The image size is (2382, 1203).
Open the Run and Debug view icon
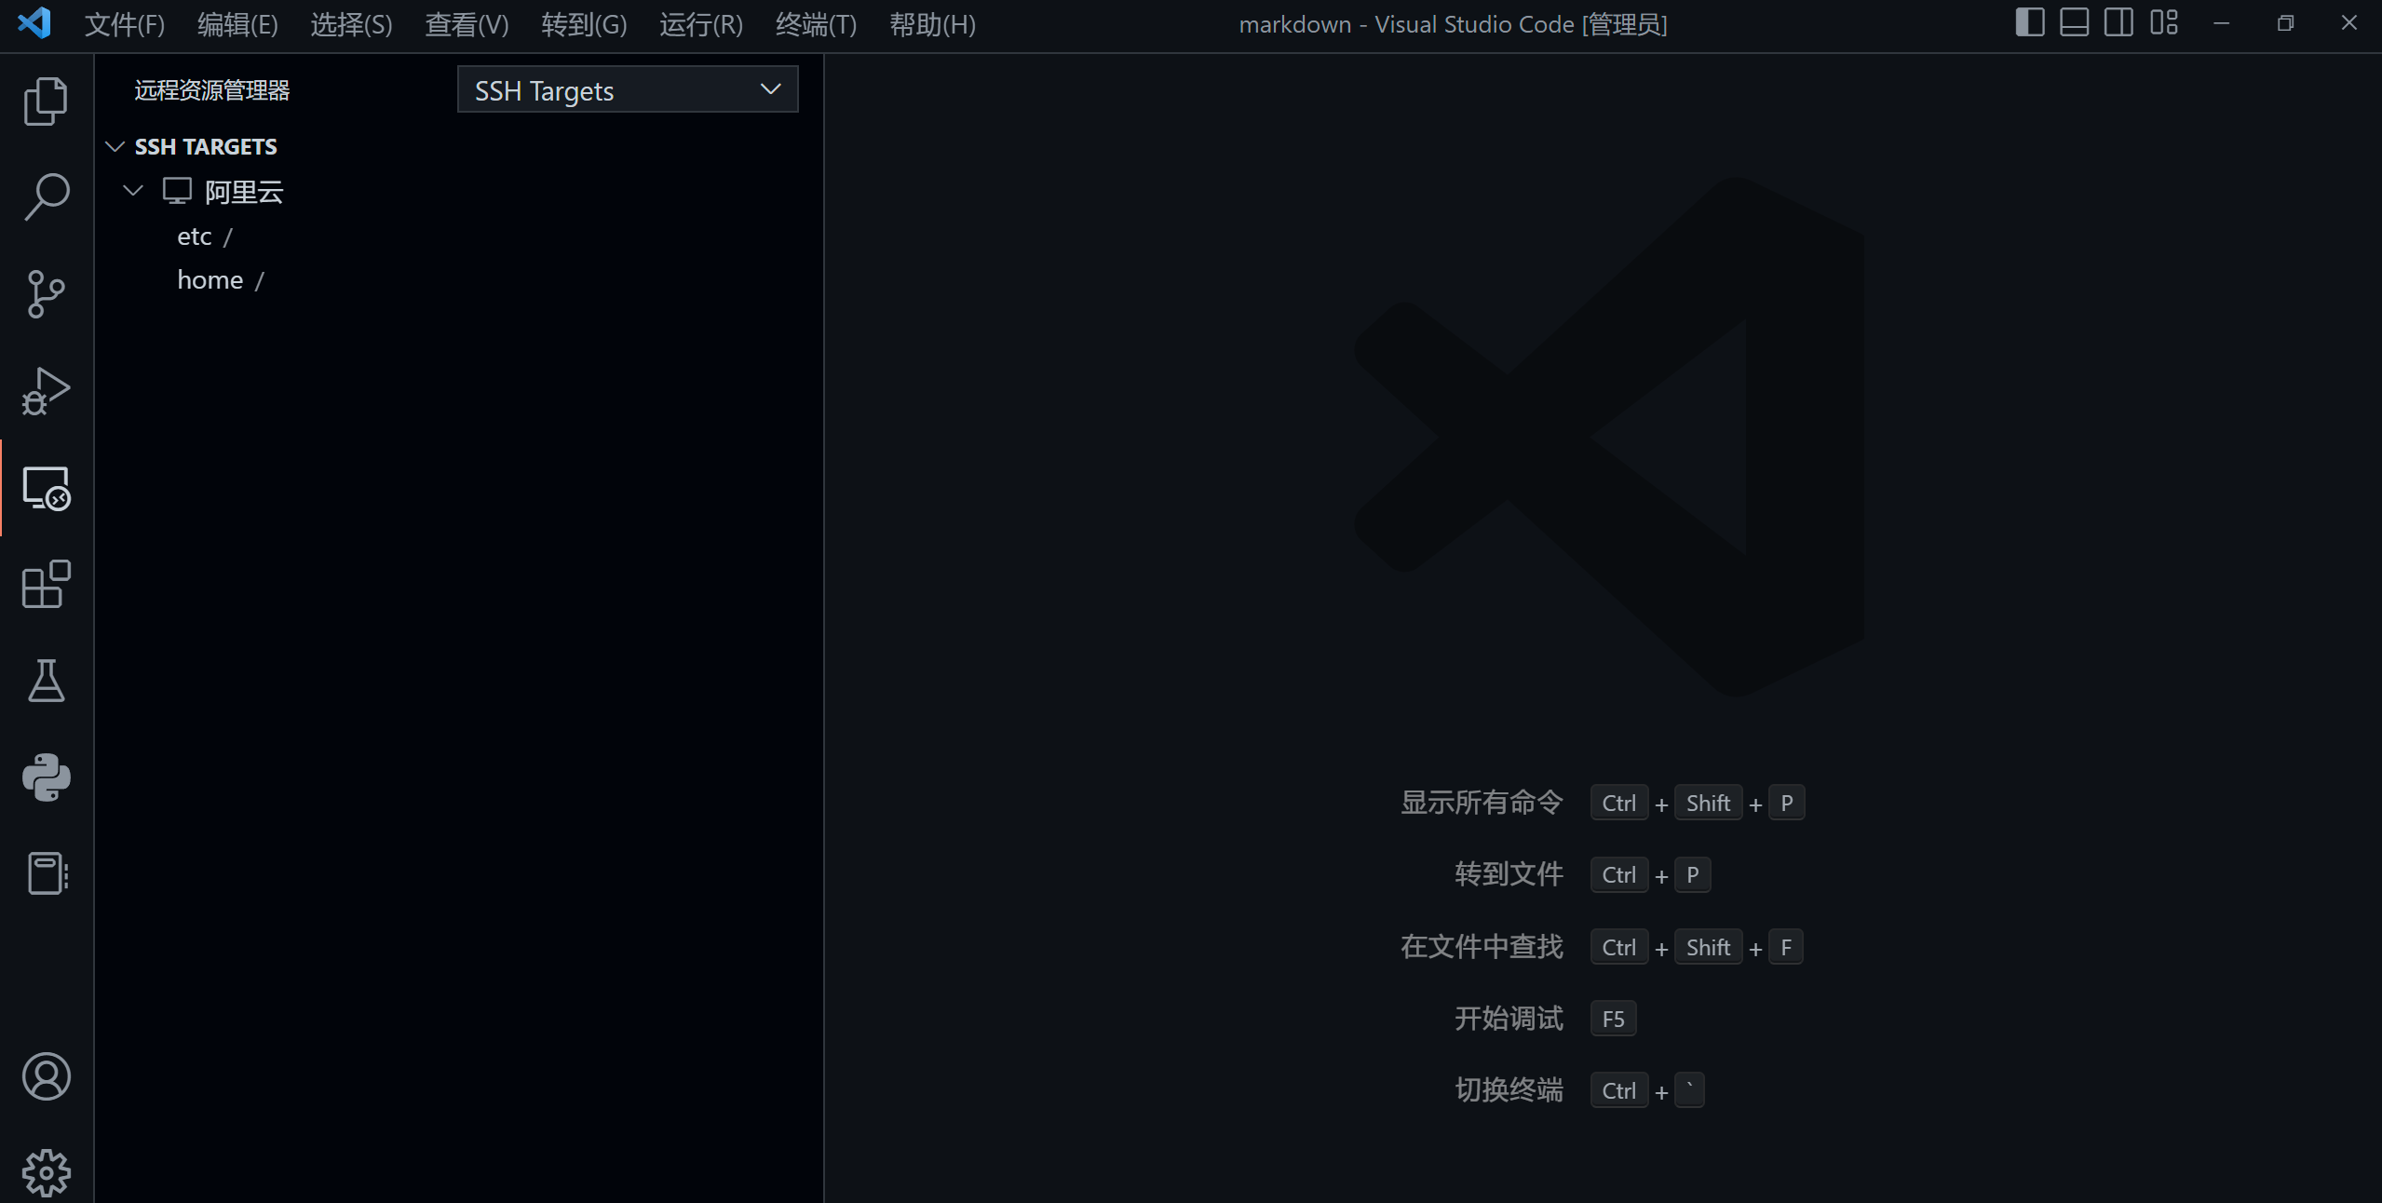pyautogui.click(x=46, y=391)
